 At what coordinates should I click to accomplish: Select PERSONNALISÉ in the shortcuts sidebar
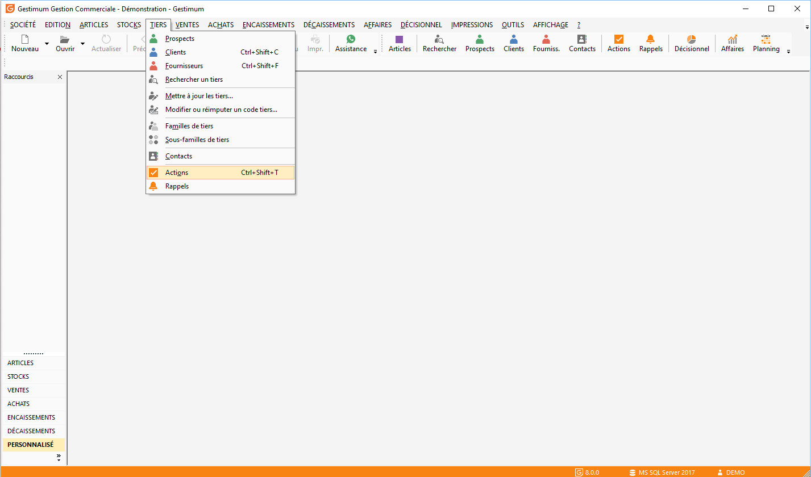pyautogui.click(x=34, y=445)
